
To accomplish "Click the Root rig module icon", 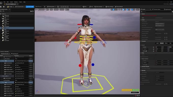I will tap(3, 35).
